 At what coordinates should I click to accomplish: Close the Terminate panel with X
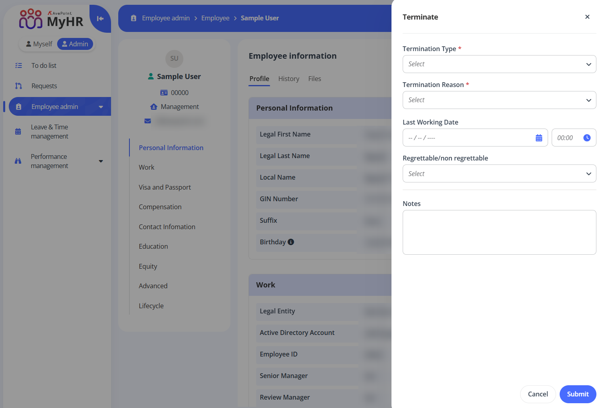587,17
